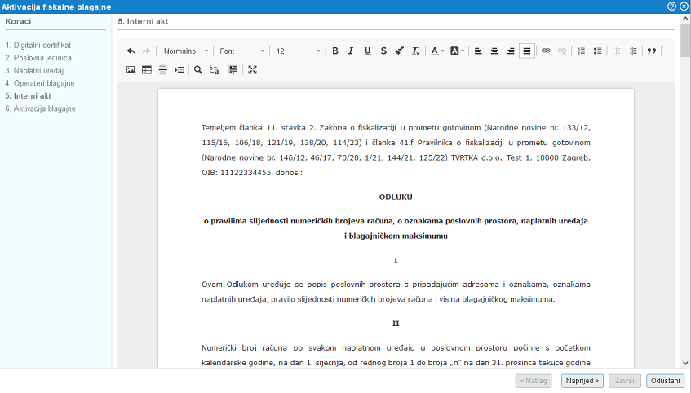Go to step 4. Operateri blagajne
Screen dimensions: 691x393
tap(40, 83)
